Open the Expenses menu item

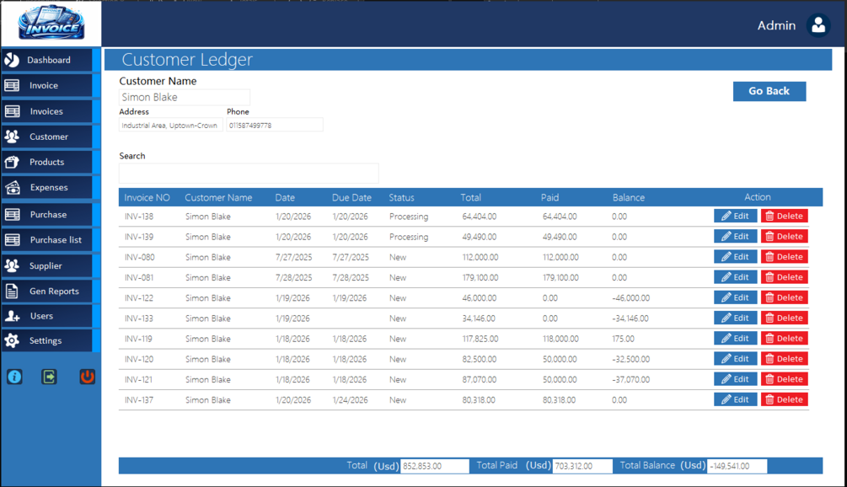click(47, 187)
